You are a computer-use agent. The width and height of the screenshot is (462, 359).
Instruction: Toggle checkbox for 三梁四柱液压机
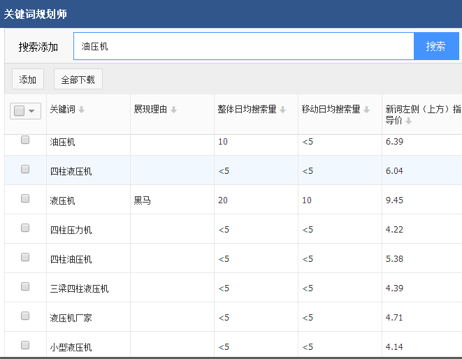25,287
